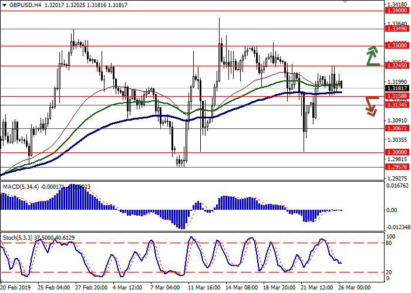
Task: Select the current price 1.3181 label
Action: pyautogui.click(x=396, y=88)
